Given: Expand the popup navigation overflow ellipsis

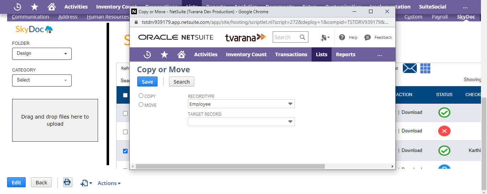Looking at the screenshot, I should 380,55.
